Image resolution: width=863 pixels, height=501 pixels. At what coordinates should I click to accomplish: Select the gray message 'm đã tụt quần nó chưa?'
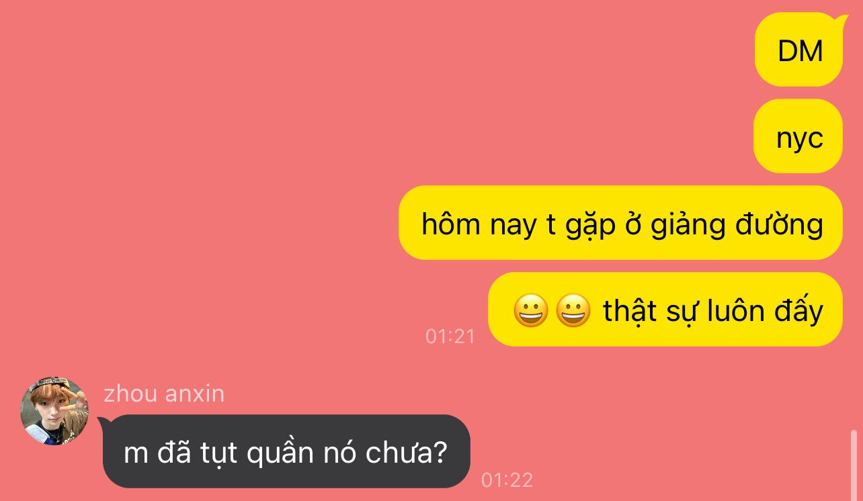pyautogui.click(x=286, y=452)
